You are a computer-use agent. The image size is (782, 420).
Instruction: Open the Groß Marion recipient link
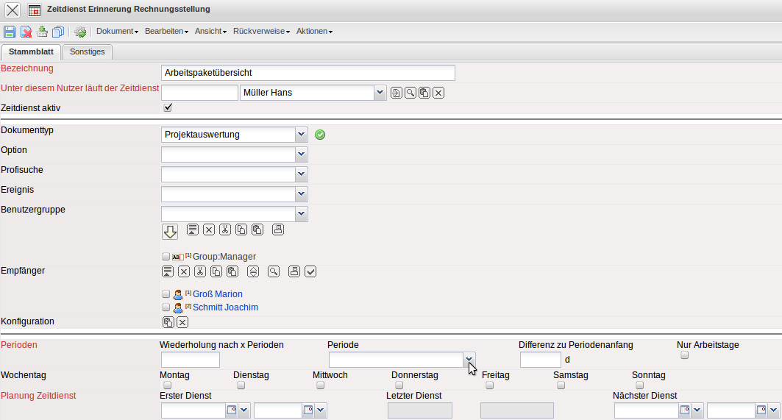[x=217, y=294]
